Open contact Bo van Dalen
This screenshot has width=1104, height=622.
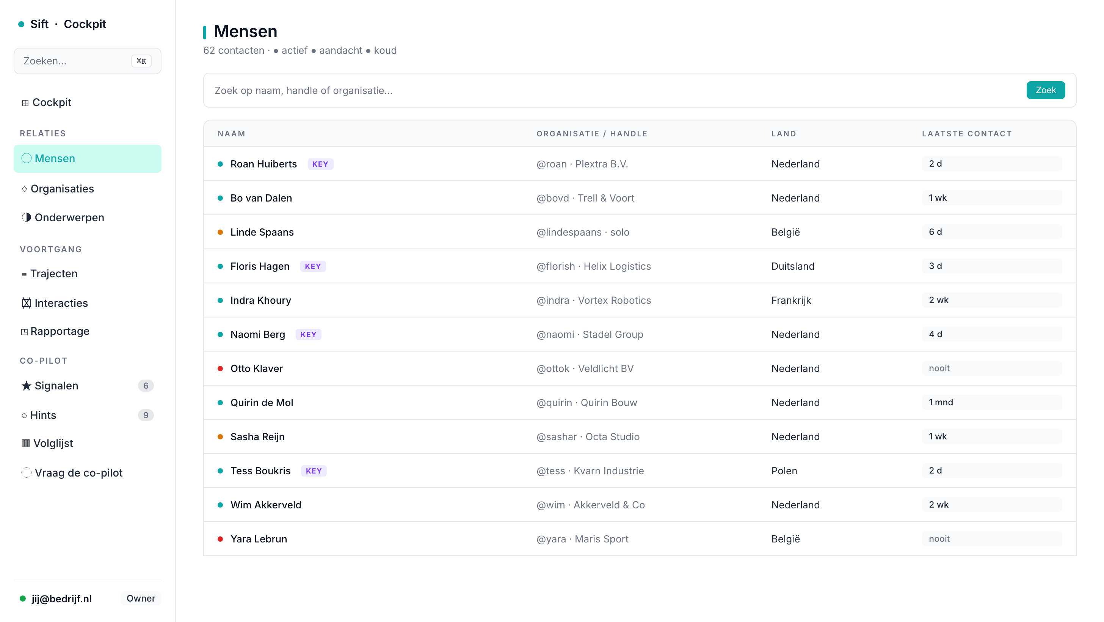261,198
